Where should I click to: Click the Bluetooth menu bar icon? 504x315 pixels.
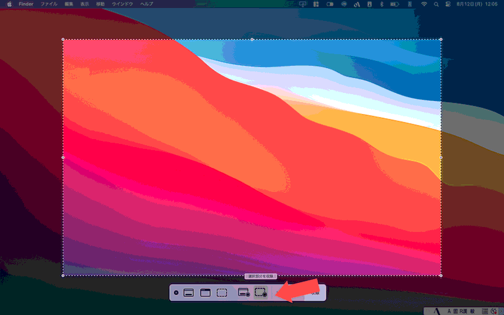pyautogui.click(x=382, y=4)
